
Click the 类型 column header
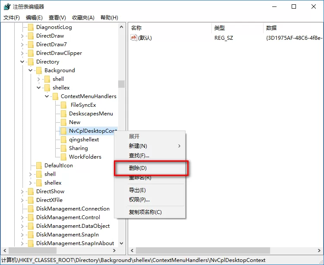coord(238,28)
